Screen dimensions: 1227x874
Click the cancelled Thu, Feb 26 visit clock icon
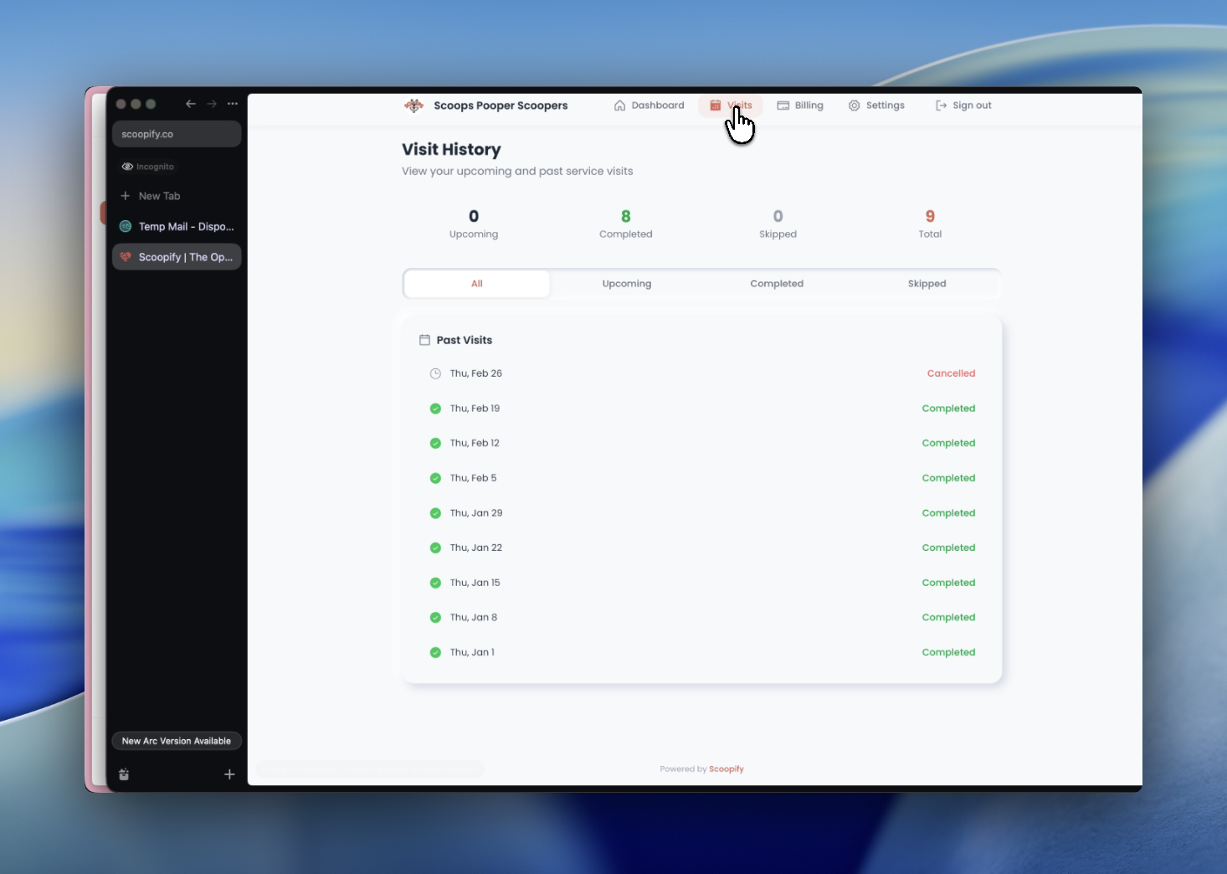[x=435, y=374]
